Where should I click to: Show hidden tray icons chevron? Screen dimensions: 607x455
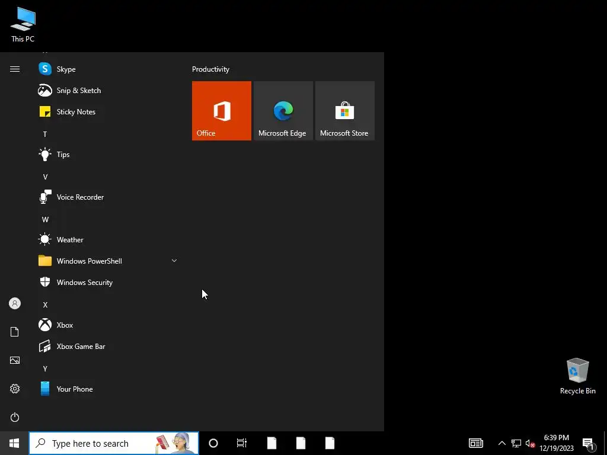pyautogui.click(x=501, y=443)
